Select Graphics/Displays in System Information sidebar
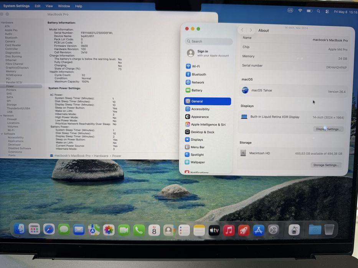This screenshot has height=268, width=358. (x=17, y=68)
